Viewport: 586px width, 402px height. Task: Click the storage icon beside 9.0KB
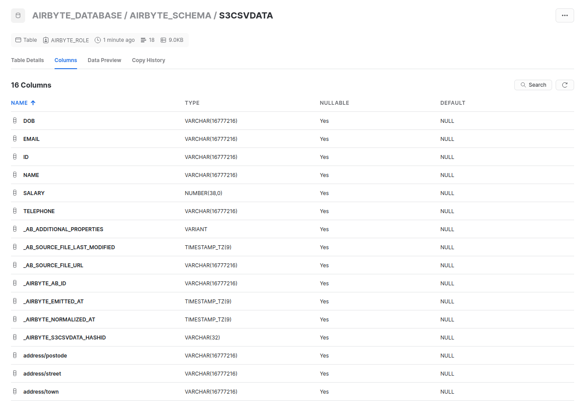tap(163, 40)
